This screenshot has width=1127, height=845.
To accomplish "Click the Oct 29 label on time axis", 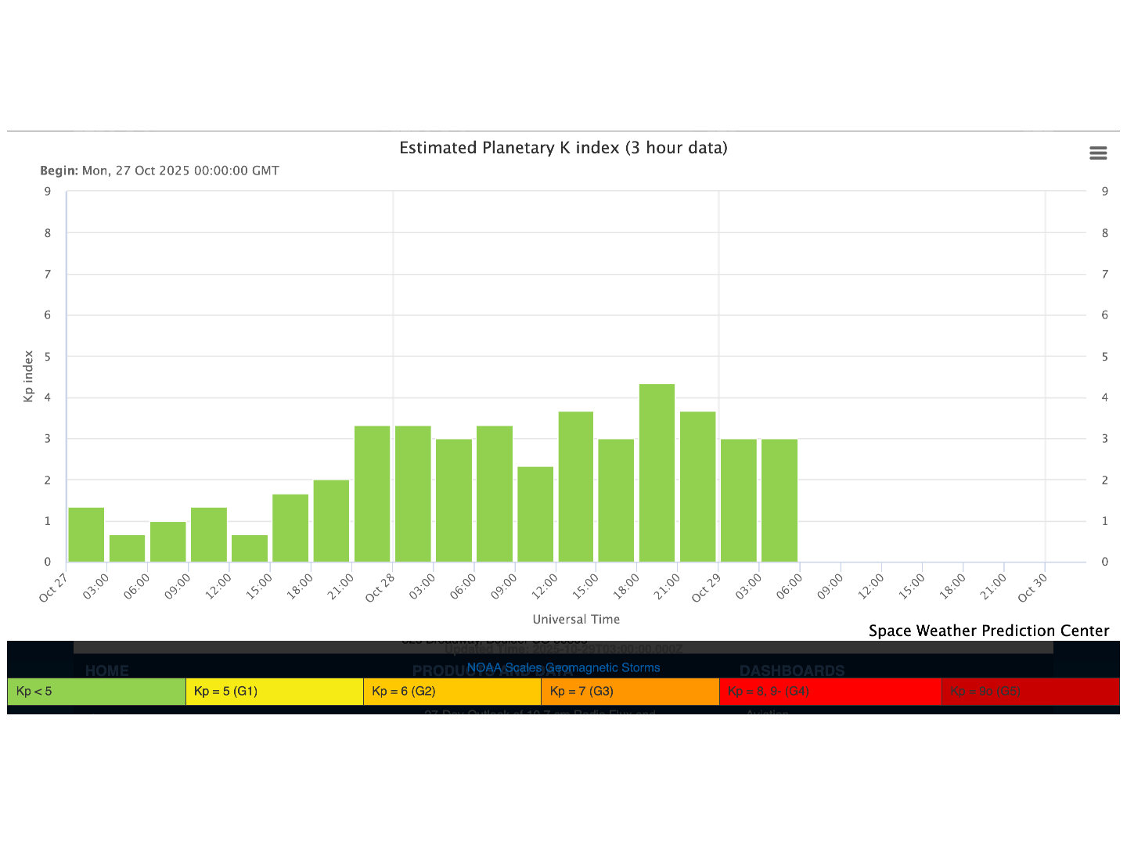I will click(706, 588).
